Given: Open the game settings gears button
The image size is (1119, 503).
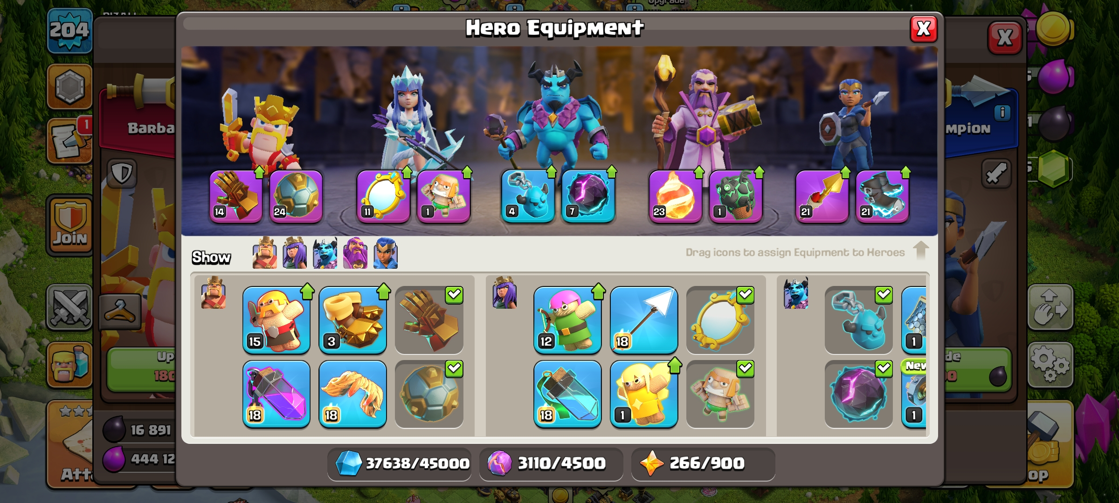Looking at the screenshot, I should tap(1050, 364).
